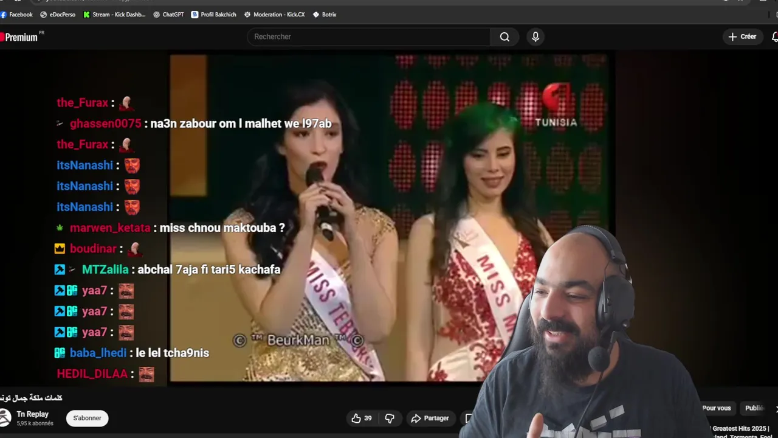The height and width of the screenshot is (438, 778).
Task: Click the magnifying glass search button
Action: (504, 36)
